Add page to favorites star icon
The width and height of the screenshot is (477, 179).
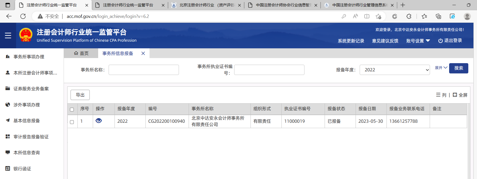pos(378,16)
